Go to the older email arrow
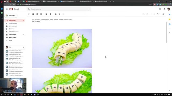The width and height of the screenshot is (172, 96). coord(155,14)
